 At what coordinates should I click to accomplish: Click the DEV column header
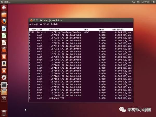click(x=86, y=30)
